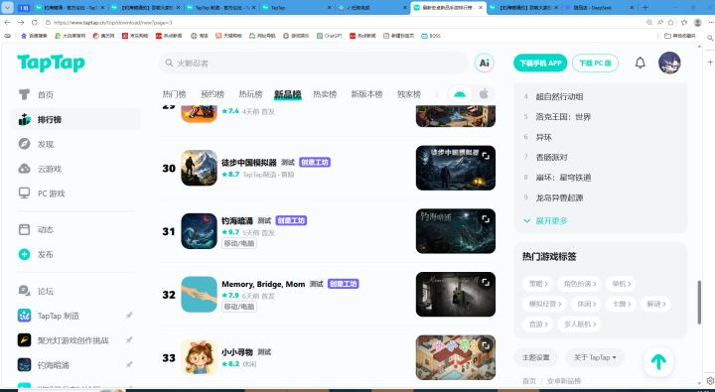Expand 展开更多 in the ranking list
The image size is (715, 392).
click(x=546, y=220)
